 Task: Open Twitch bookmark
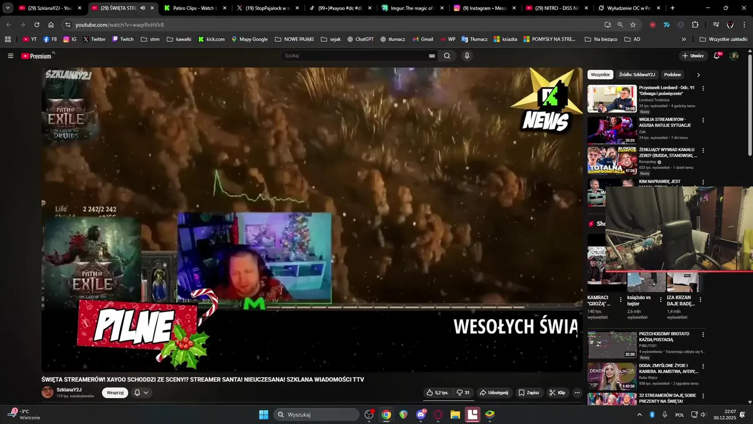tap(123, 39)
